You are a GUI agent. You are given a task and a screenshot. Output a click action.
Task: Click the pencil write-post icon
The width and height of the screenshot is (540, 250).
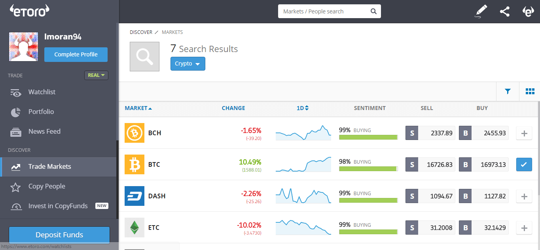click(481, 11)
